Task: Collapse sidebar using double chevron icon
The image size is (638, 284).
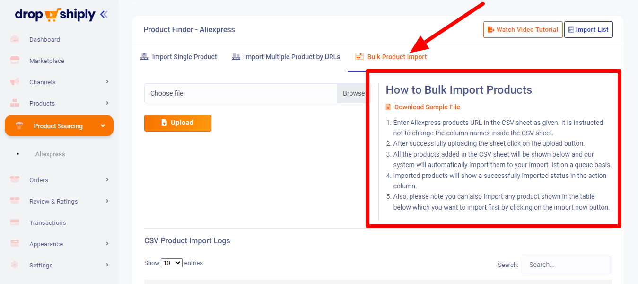Action: (104, 15)
